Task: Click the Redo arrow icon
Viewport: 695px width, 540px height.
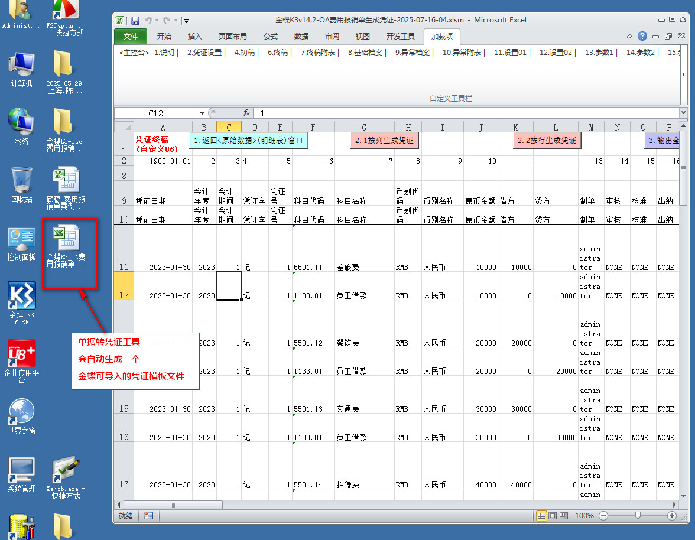Action: point(167,20)
